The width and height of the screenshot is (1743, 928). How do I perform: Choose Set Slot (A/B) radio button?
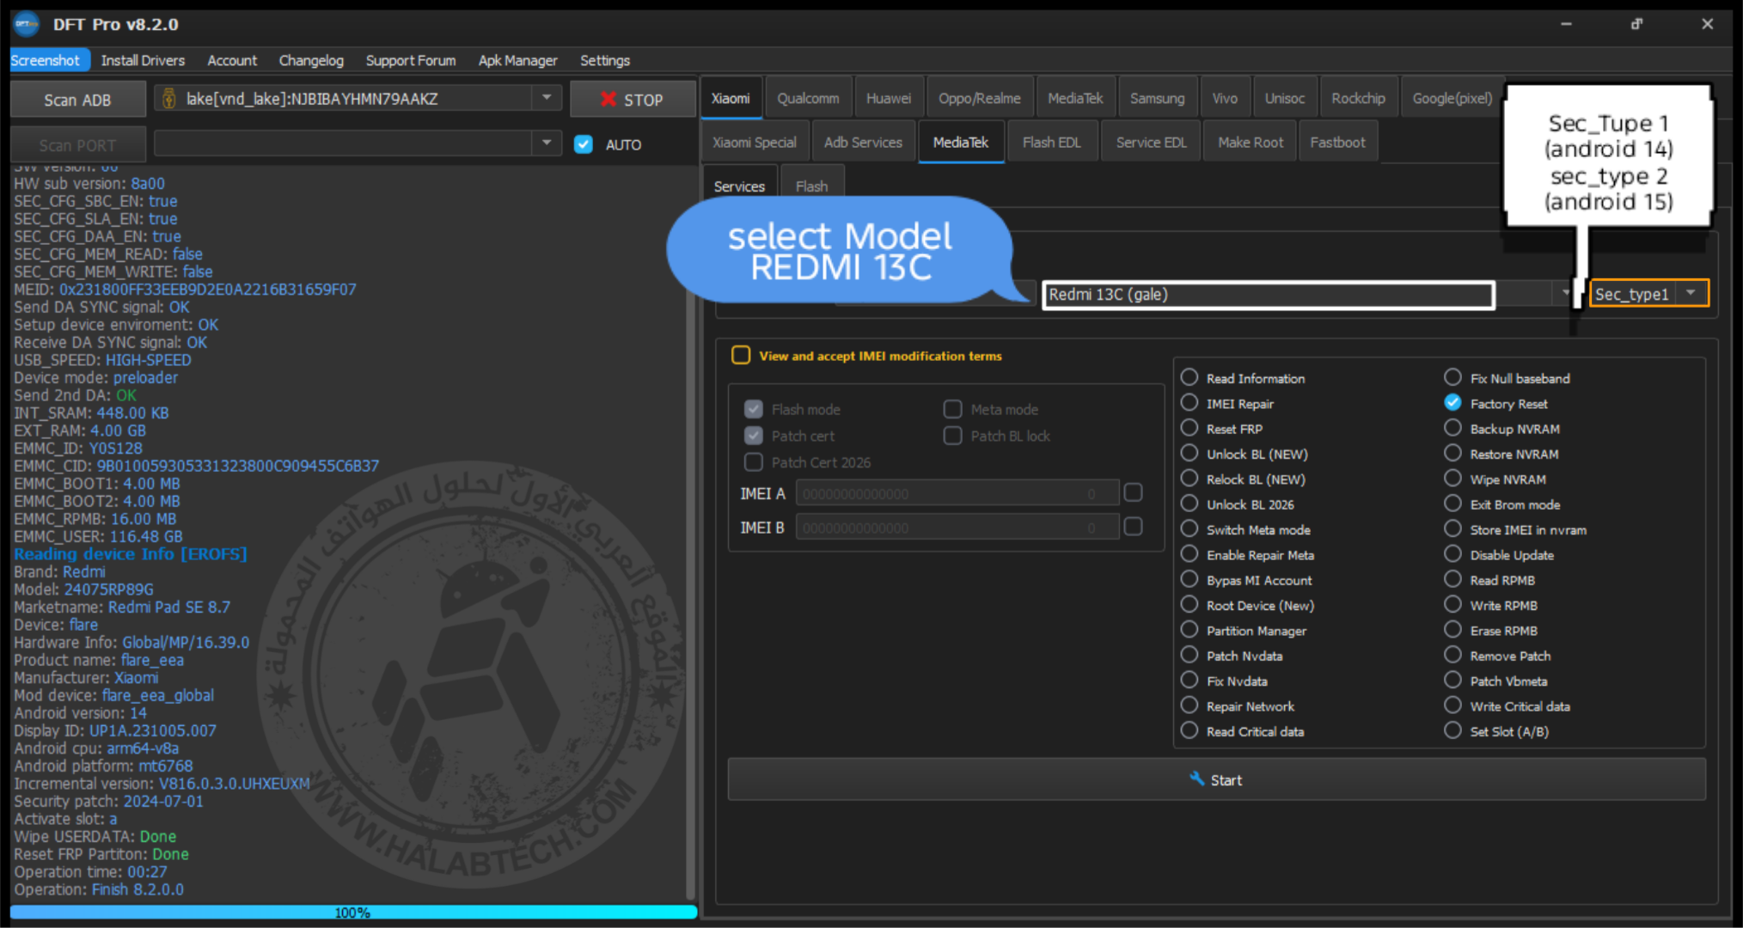pos(1453,730)
